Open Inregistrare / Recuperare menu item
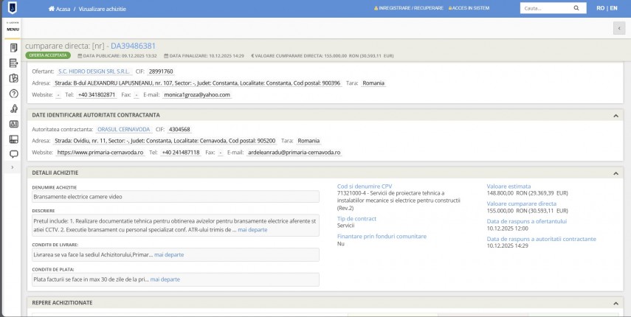This screenshot has height=317, width=631. [x=410, y=8]
